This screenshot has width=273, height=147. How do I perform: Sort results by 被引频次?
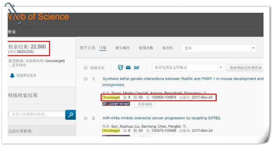[122, 48]
